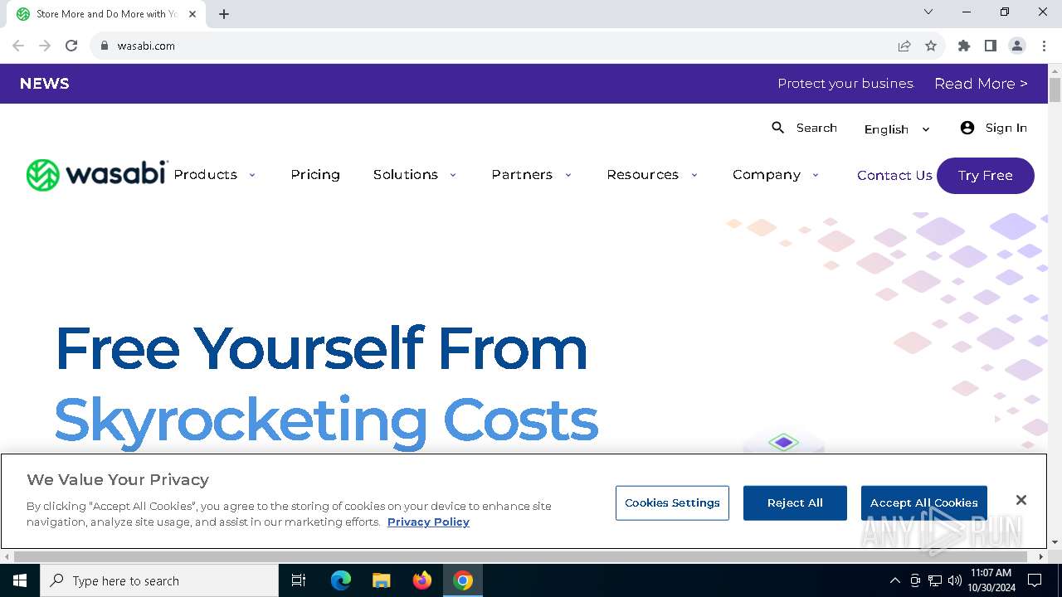The width and height of the screenshot is (1062, 597).
Task: Click the Contact Us link
Action: pyautogui.click(x=894, y=176)
